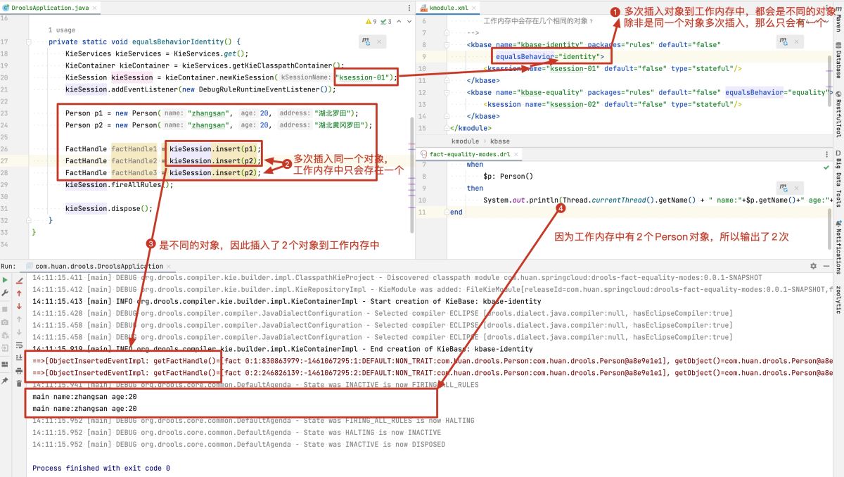This screenshot has width=844, height=477.
Task: Open Run panel settings gear
Action: coord(814,267)
